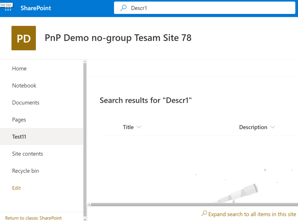
Task: Click Expand search to all items link
Action: click(249, 214)
